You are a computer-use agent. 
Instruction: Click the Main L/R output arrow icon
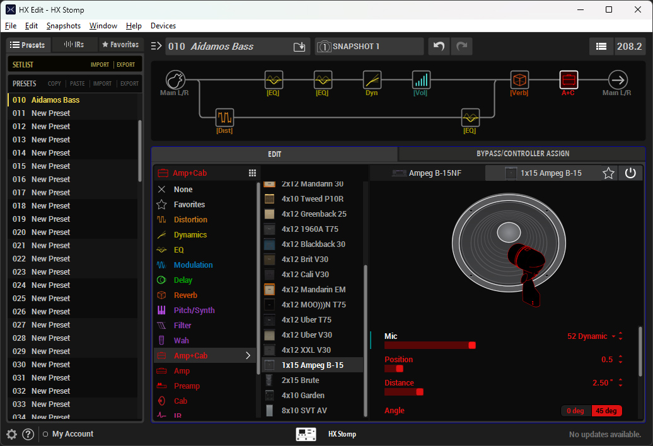coord(618,80)
